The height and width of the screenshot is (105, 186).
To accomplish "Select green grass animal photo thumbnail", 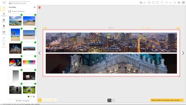I will (29, 90).
